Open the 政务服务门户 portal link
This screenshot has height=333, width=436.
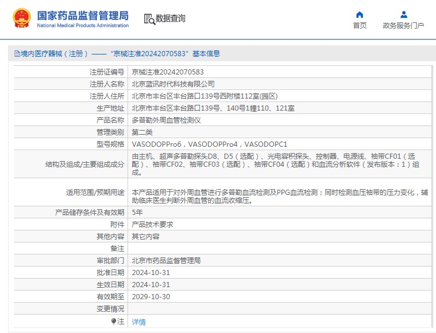point(403,26)
